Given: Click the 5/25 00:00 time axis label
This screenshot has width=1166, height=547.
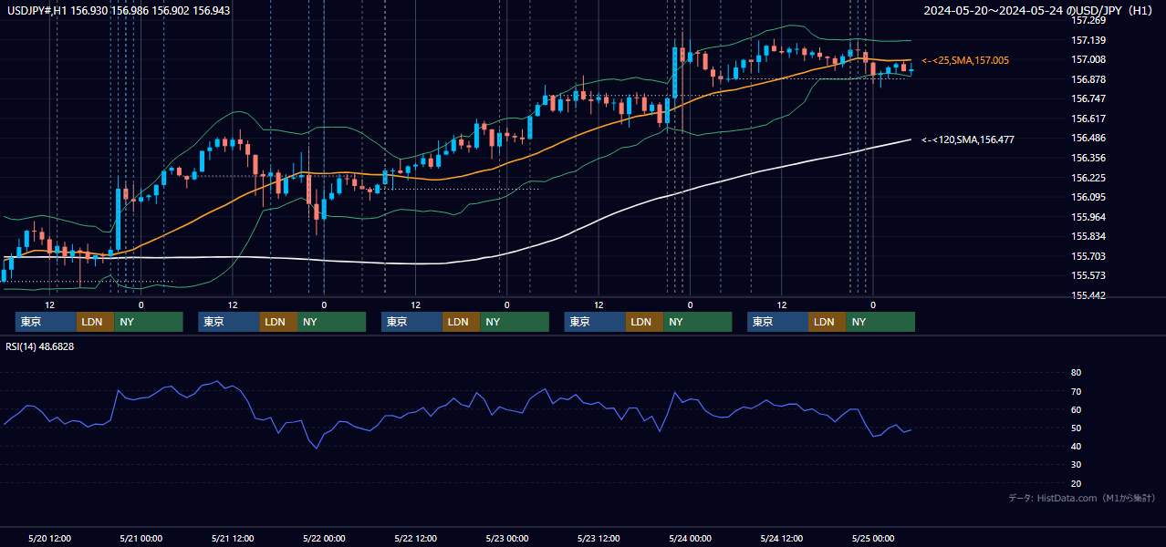Looking at the screenshot, I should [872, 538].
